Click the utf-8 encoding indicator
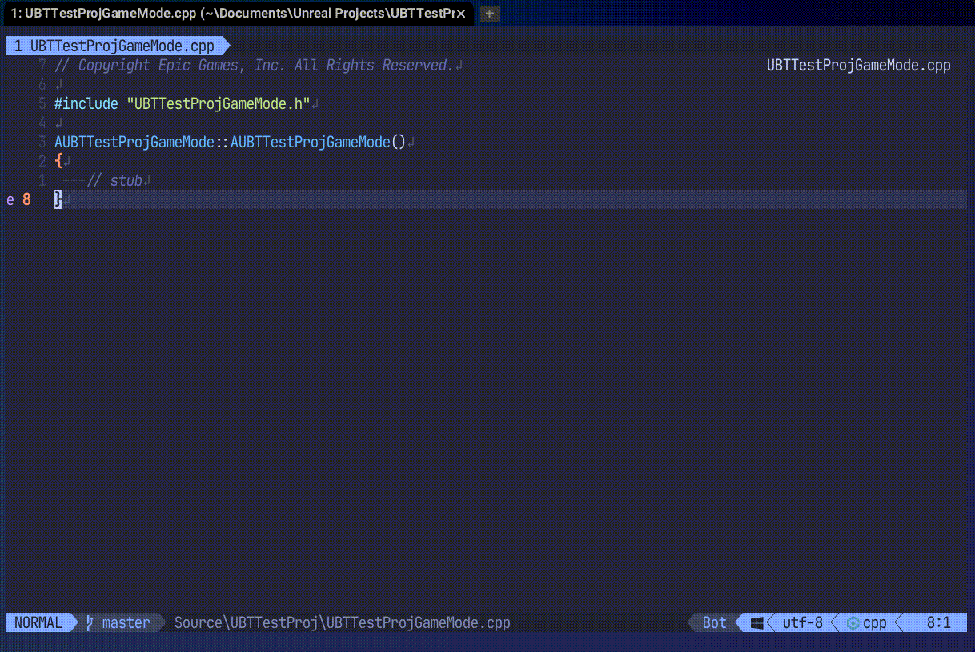The image size is (975, 652). click(802, 622)
